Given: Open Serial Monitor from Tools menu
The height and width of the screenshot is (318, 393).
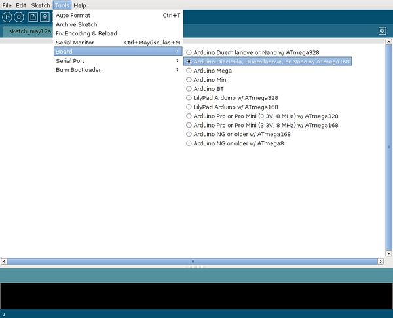Looking at the screenshot, I should coord(75,43).
